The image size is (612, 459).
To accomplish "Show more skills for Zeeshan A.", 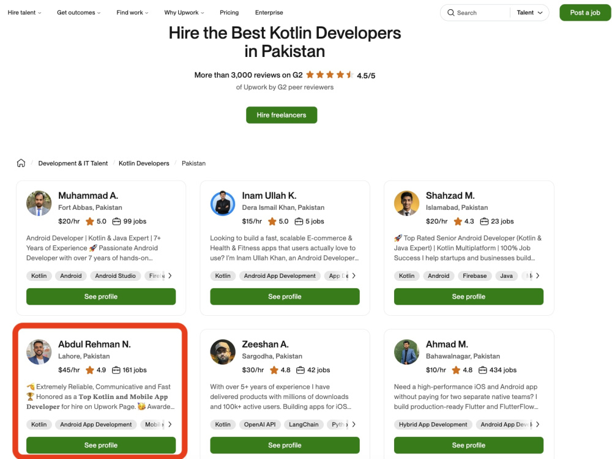I will point(354,425).
